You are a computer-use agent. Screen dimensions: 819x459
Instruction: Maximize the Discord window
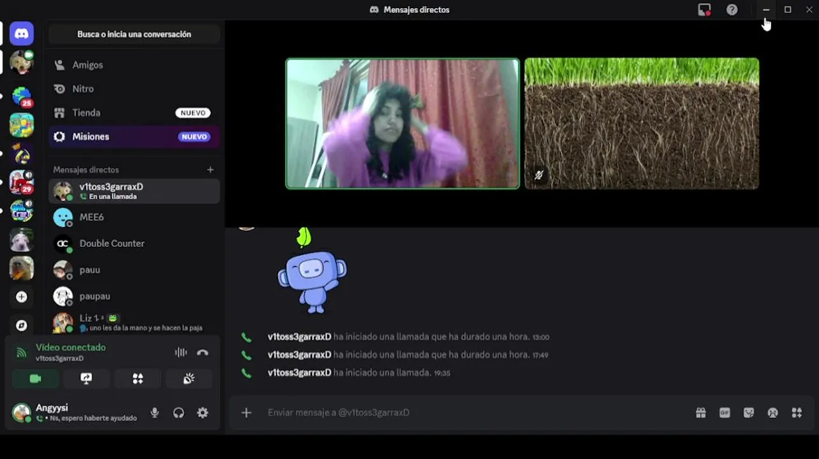pos(788,10)
